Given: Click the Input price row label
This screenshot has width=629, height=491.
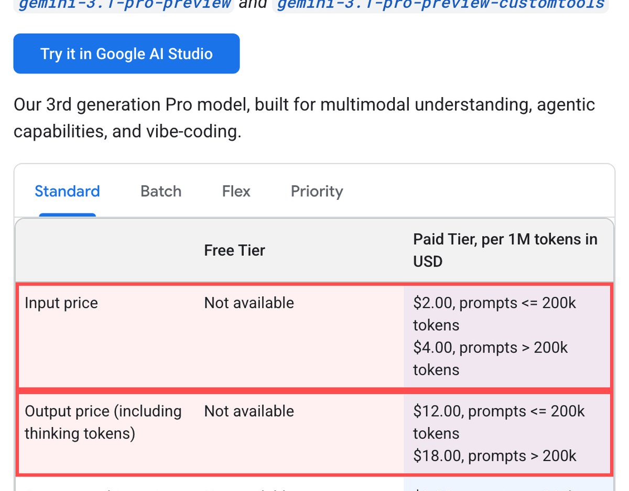Looking at the screenshot, I should point(61,303).
